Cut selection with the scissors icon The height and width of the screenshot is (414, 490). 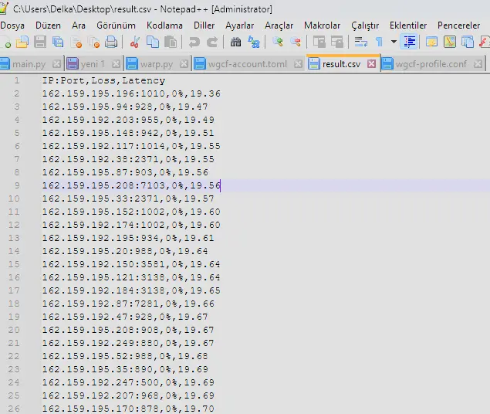135,42
